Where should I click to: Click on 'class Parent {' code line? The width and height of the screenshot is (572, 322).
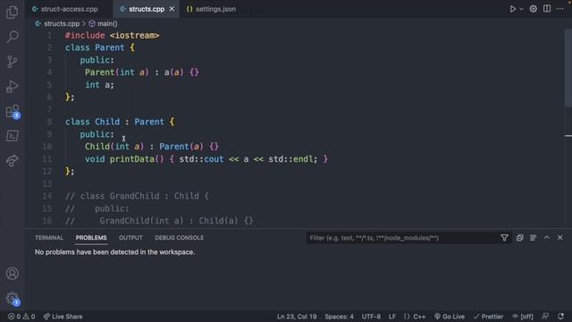point(100,47)
